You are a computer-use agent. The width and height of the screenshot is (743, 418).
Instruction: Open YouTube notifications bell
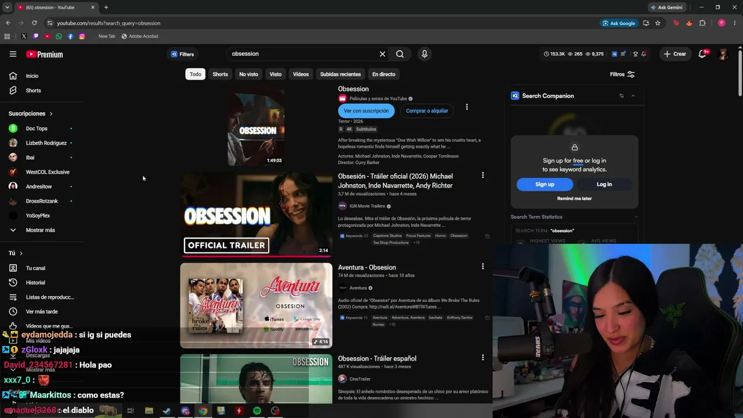[x=702, y=54]
